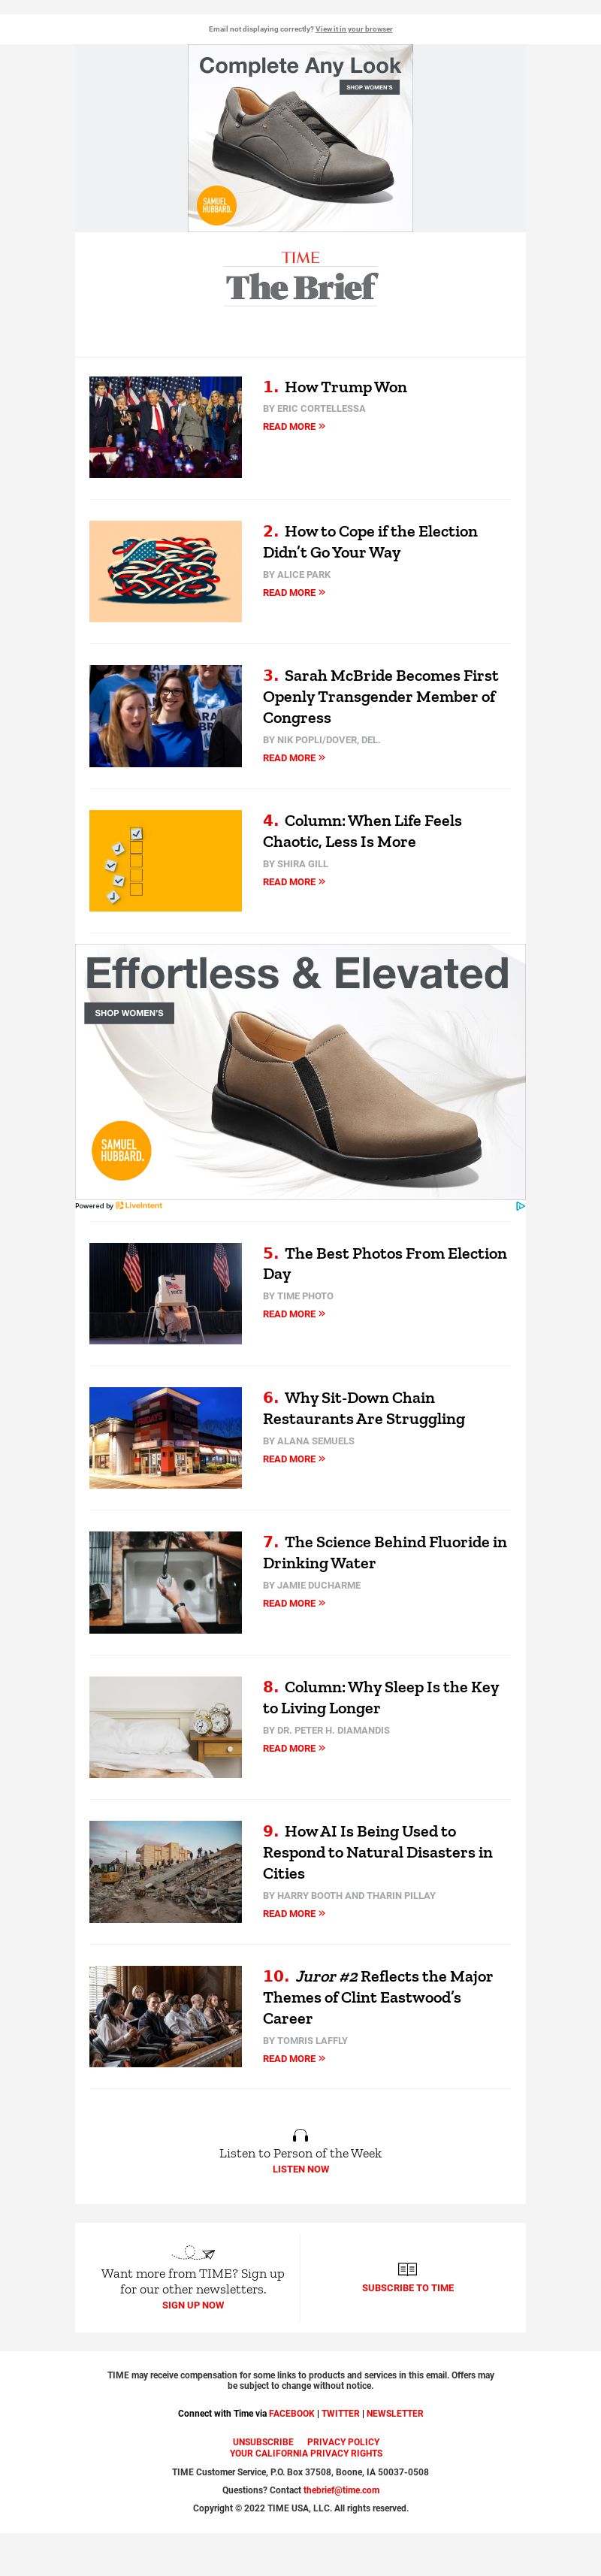The height and width of the screenshot is (2576, 601).
Task: Click Sign Up Now for newsletters
Action: point(193,2305)
